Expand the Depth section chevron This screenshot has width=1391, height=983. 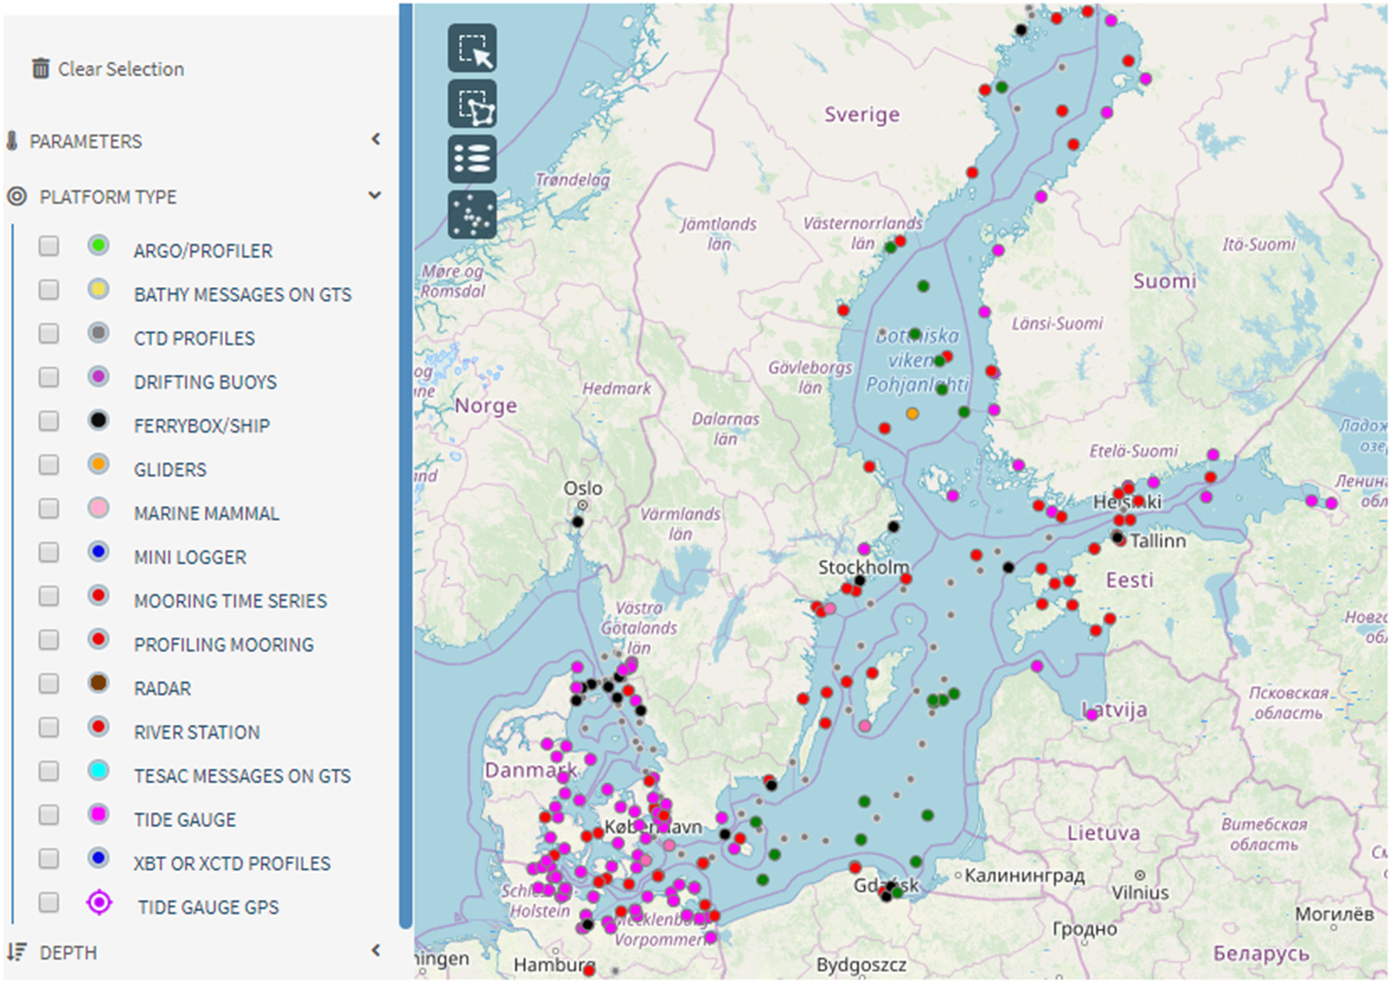point(375,950)
